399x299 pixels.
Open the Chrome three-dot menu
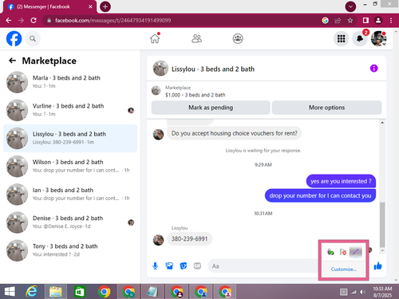point(391,21)
